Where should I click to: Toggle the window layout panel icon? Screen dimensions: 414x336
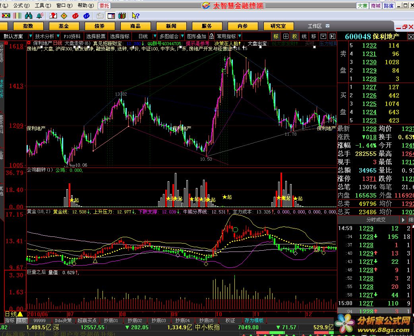[x=111, y=16]
